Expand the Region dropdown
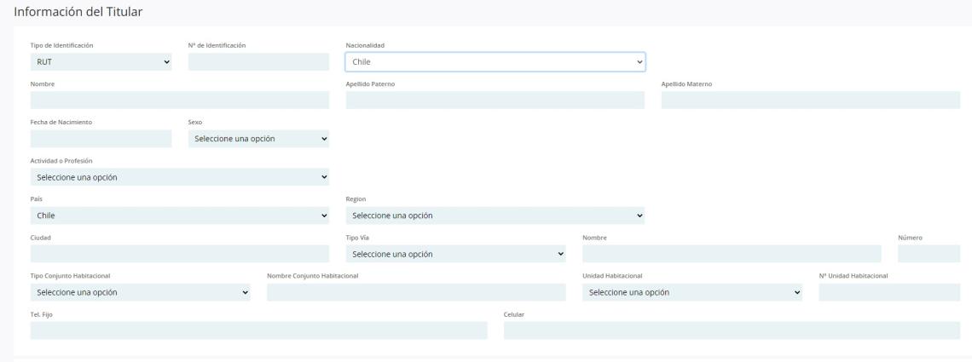 click(x=495, y=215)
